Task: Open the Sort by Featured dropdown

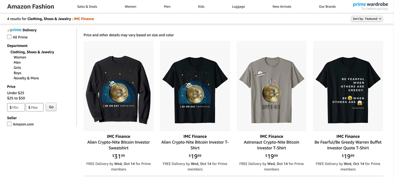Action: pyautogui.click(x=367, y=19)
